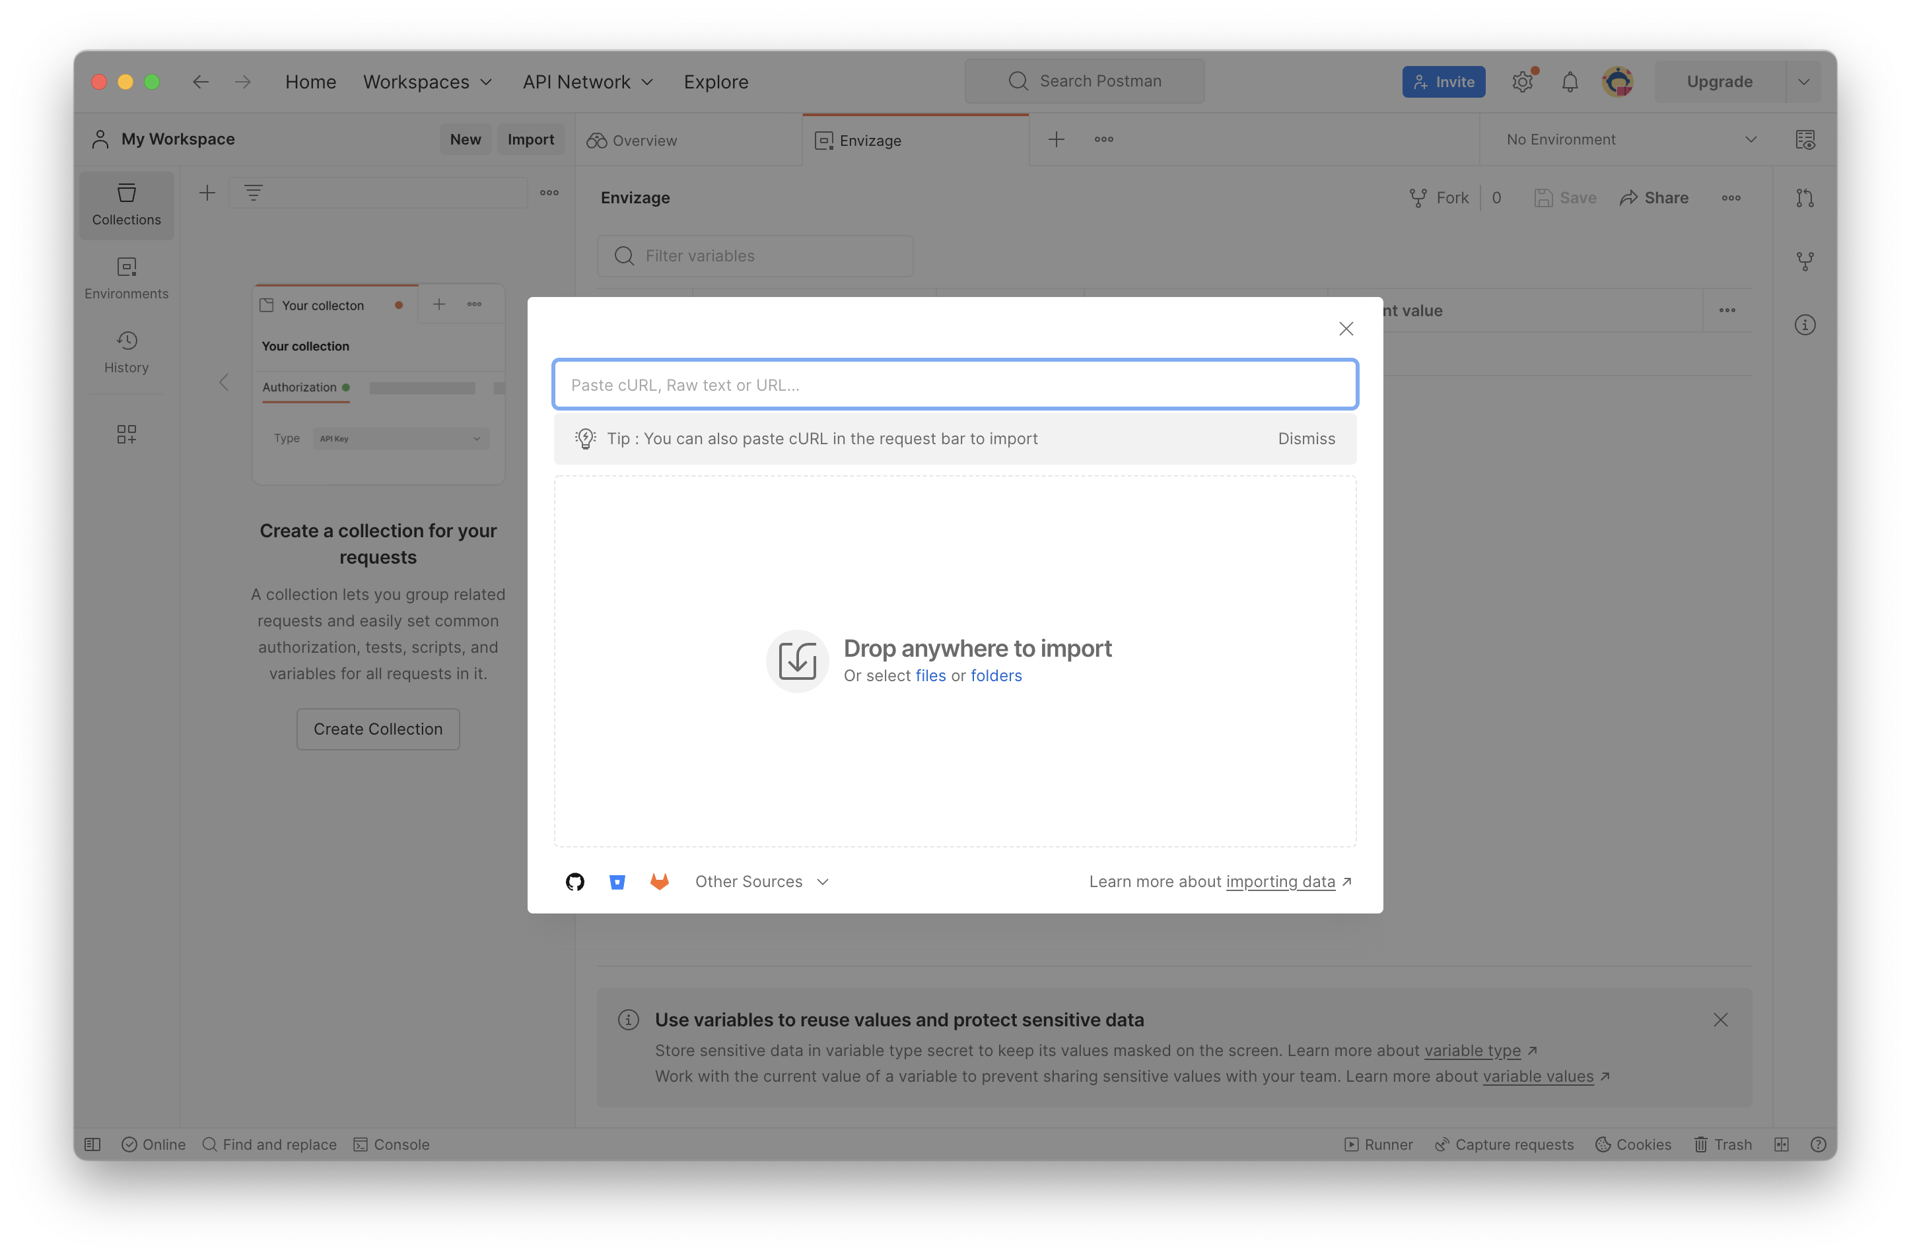Focus the Paste cURL input field
1911x1258 pixels.
[955, 385]
